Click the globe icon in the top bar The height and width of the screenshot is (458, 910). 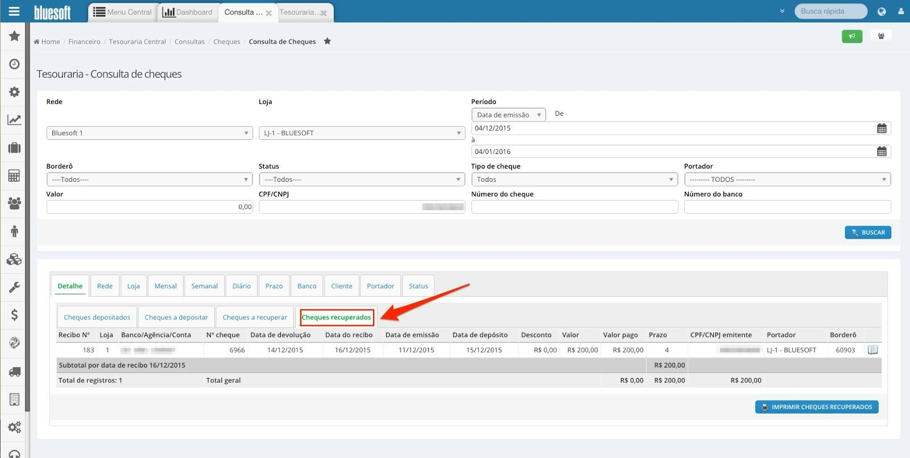(882, 11)
